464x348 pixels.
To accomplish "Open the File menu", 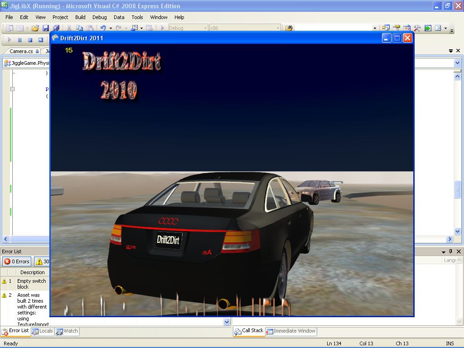I will point(9,17).
